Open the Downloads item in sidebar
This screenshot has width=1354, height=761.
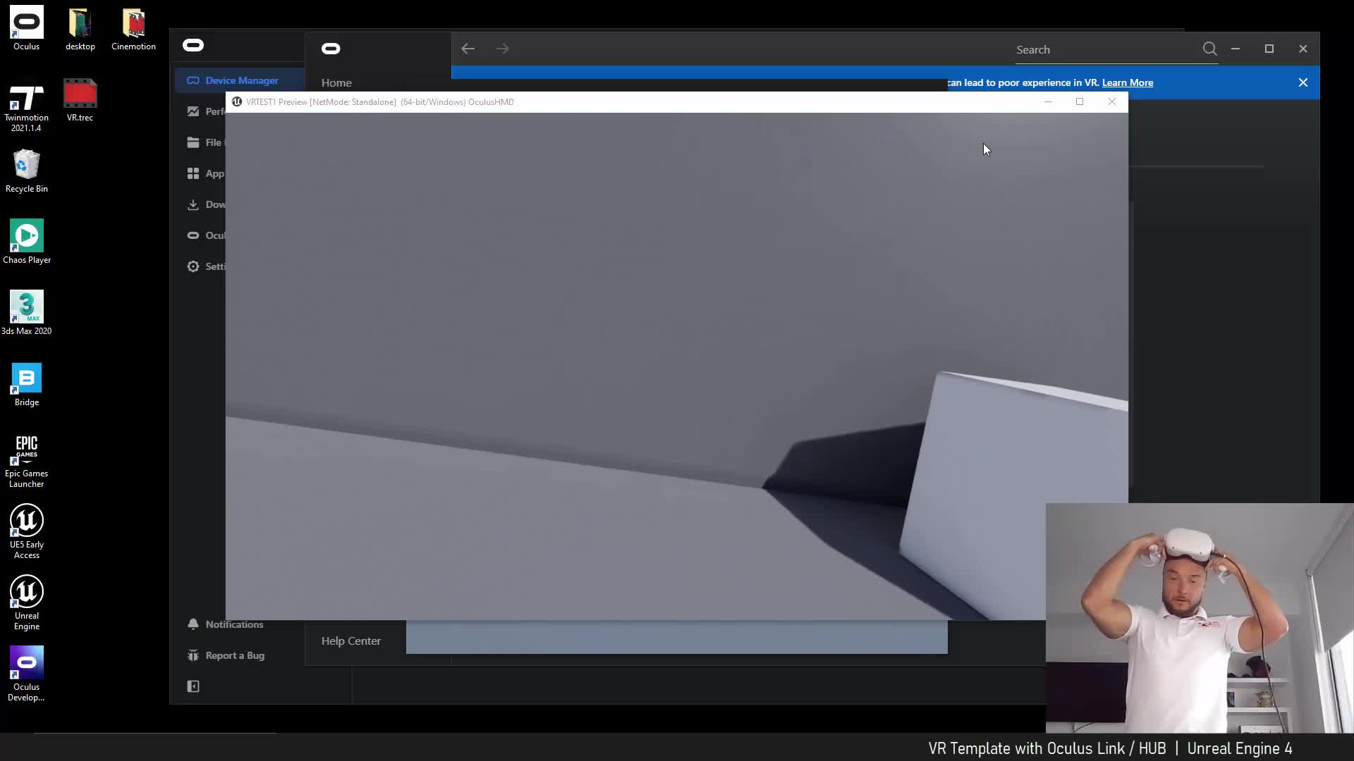point(206,204)
